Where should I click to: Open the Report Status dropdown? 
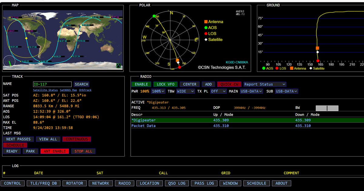pos(265,84)
